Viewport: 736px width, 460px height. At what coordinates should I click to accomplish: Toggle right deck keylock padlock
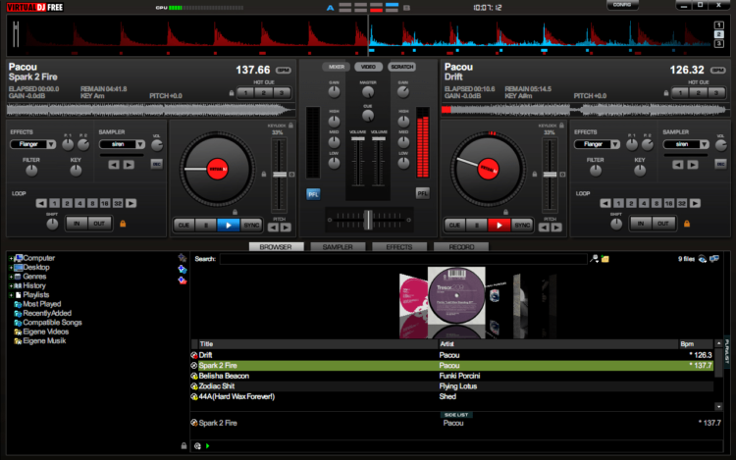(x=561, y=126)
